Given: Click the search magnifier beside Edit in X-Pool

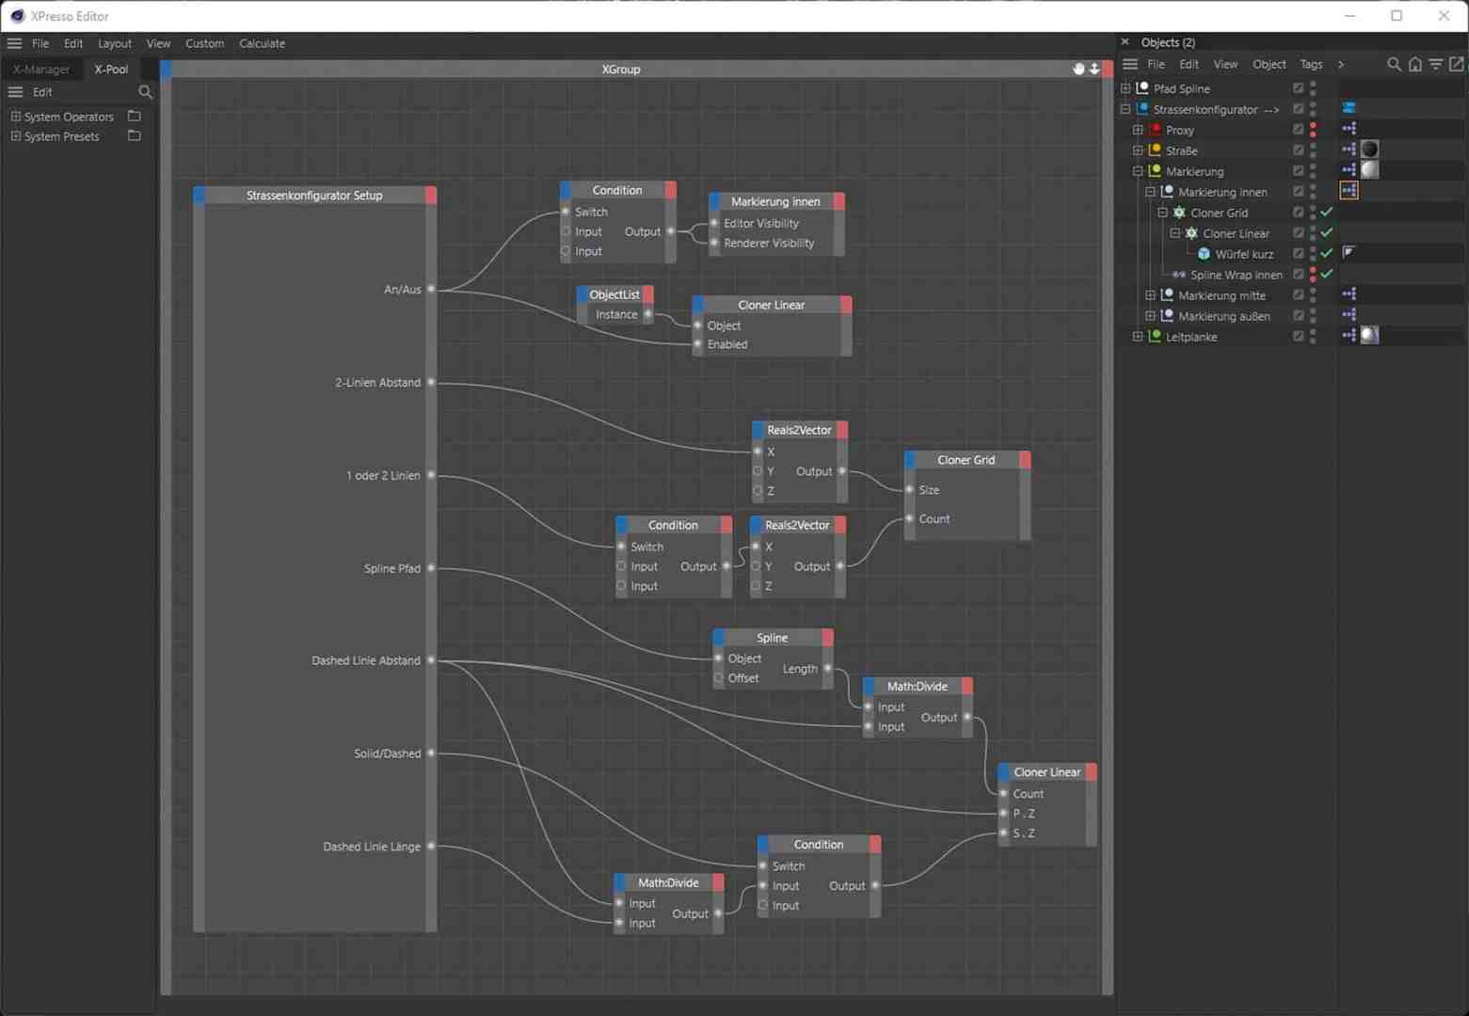Looking at the screenshot, I should 146,92.
